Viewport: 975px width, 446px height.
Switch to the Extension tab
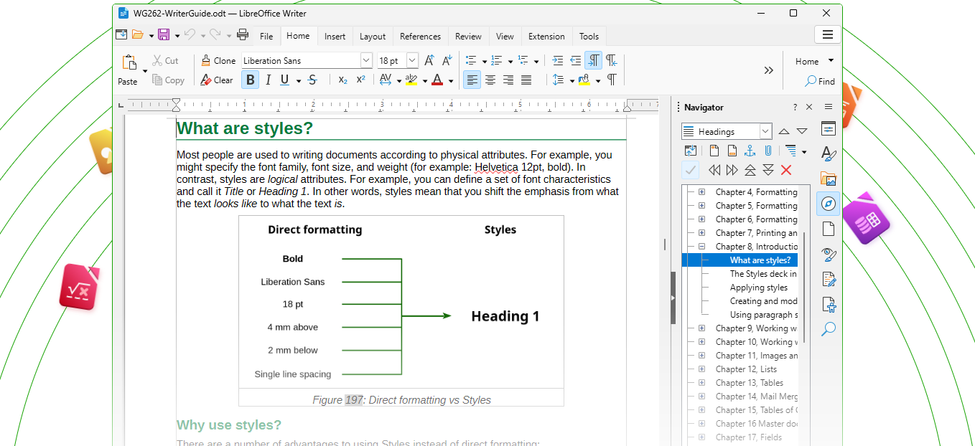[546, 36]
